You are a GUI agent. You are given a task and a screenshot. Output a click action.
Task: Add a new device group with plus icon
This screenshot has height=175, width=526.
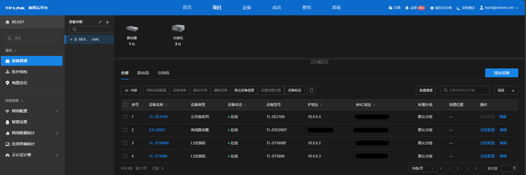[x=107, y=22]
